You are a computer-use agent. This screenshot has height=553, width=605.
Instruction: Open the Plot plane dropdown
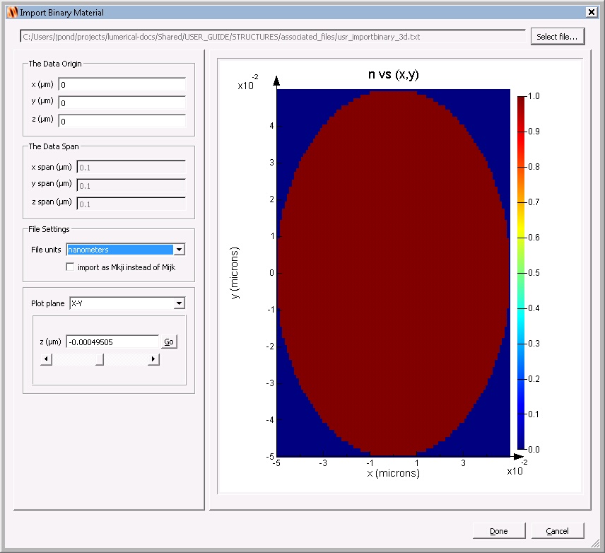(x=127, y=303)
